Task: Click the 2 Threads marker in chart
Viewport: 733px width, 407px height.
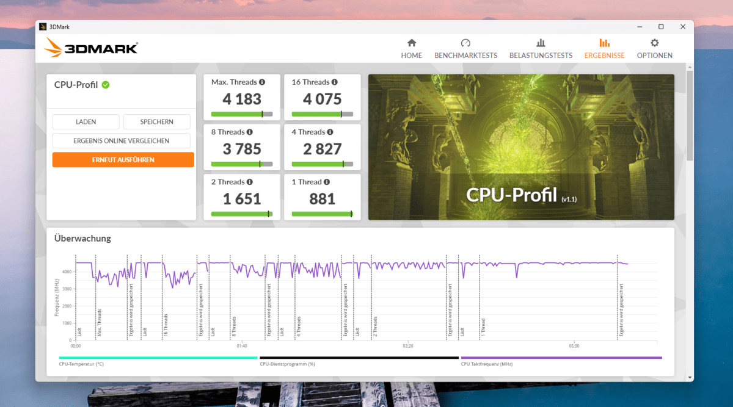Action: (376, 326)
